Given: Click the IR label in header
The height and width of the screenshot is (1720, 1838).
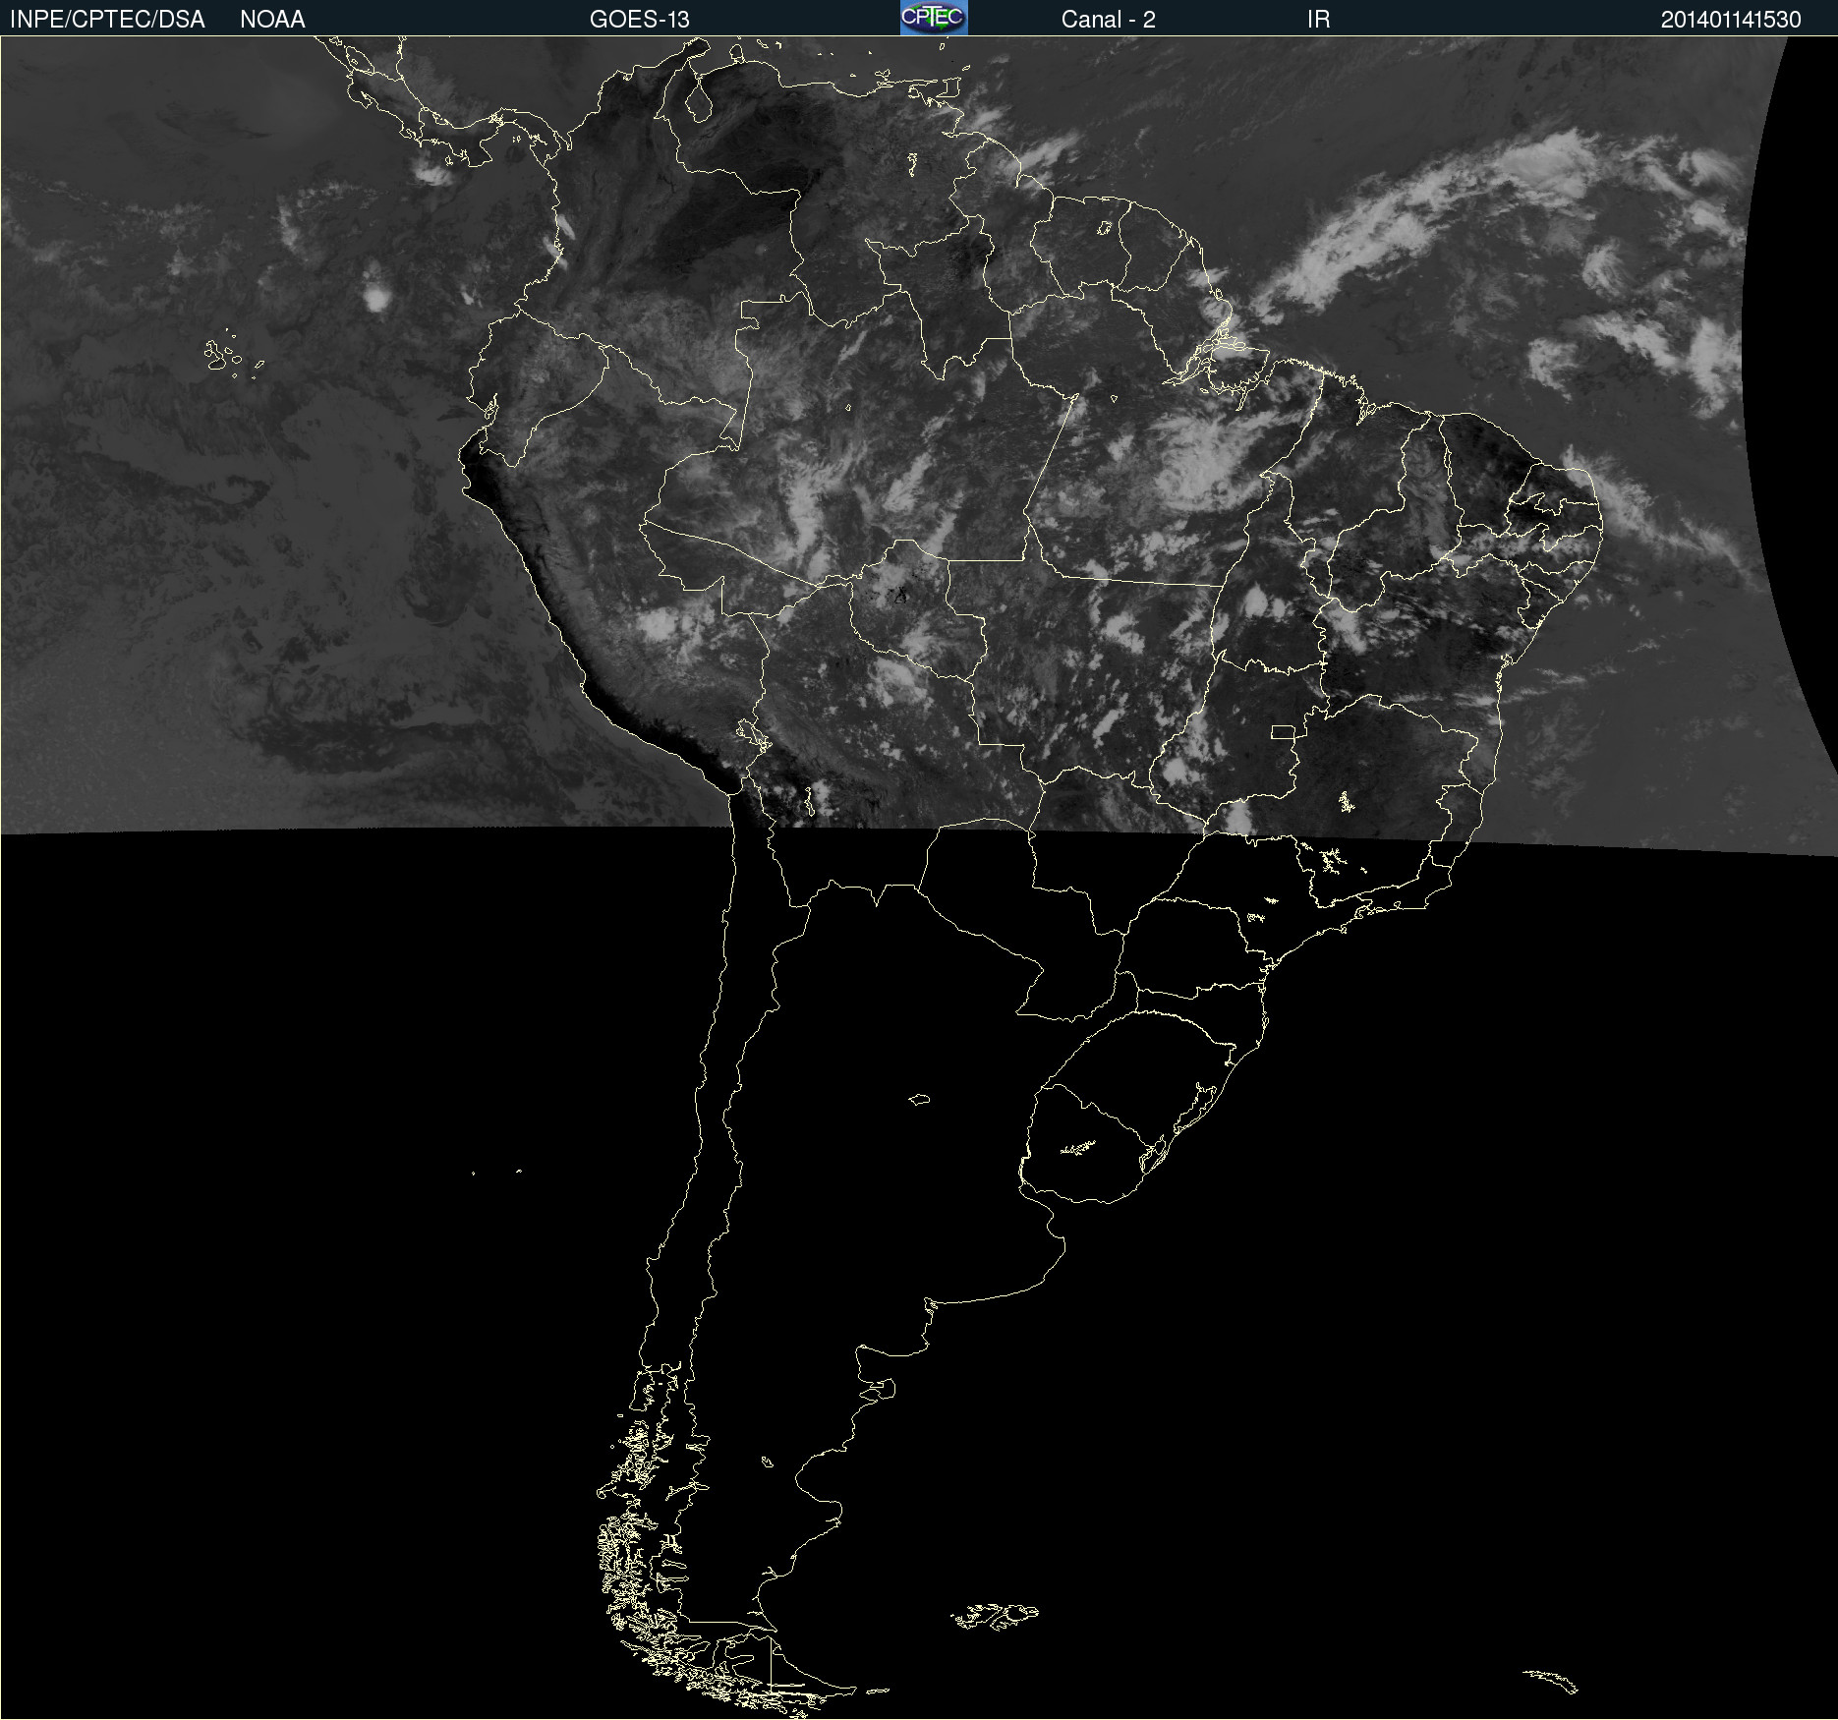Looking at the screenshot, I should pos(1318,20).
